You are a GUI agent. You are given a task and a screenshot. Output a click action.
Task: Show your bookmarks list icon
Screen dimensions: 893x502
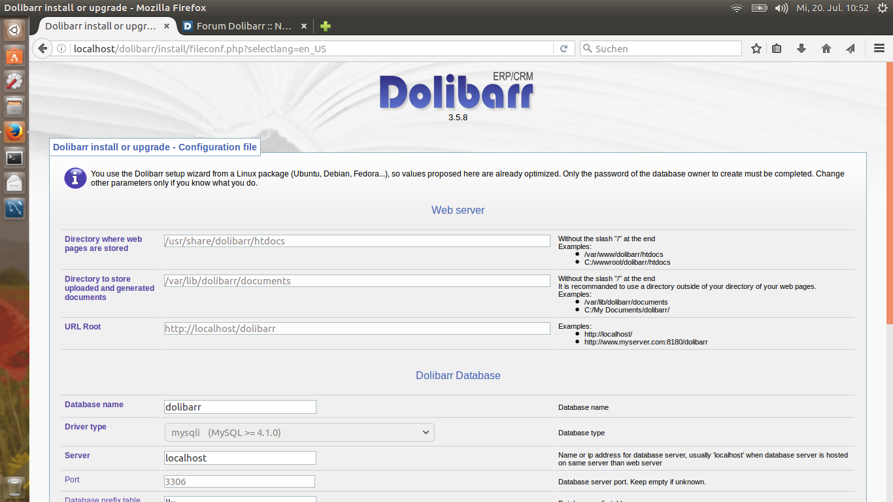777,48
